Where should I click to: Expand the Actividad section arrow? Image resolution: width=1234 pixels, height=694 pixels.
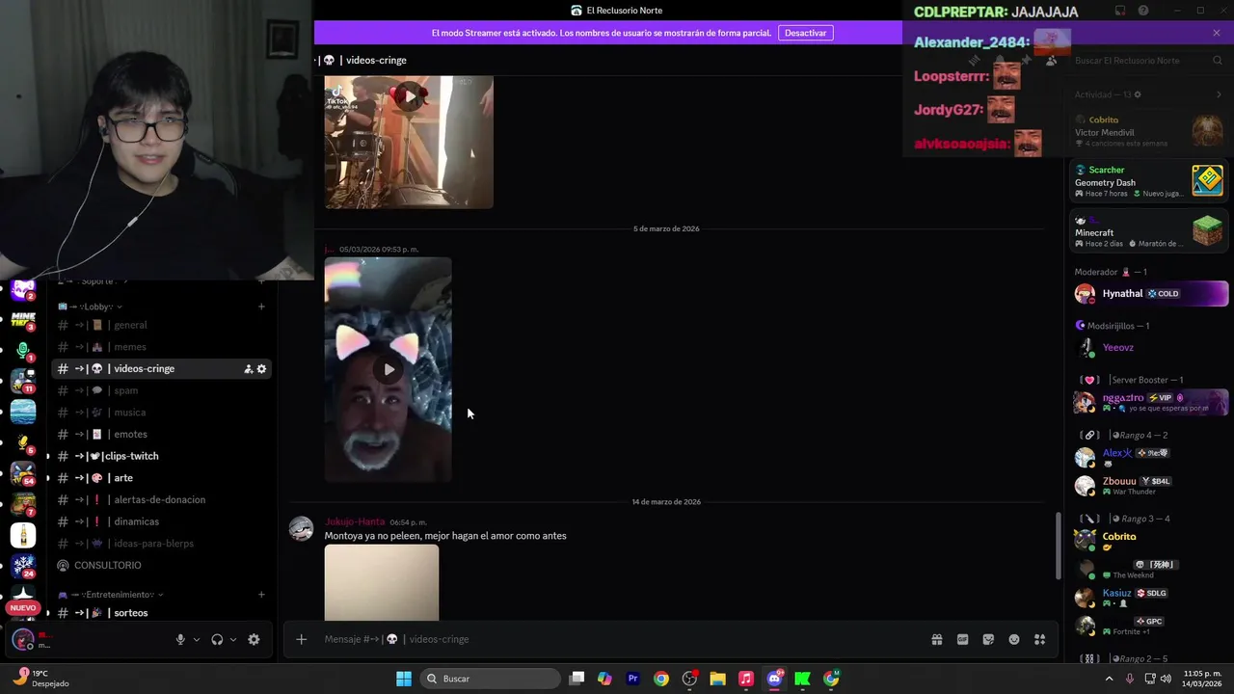coord(1219,94)
